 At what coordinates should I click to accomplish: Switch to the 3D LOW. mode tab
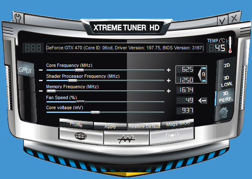[227, 82]
